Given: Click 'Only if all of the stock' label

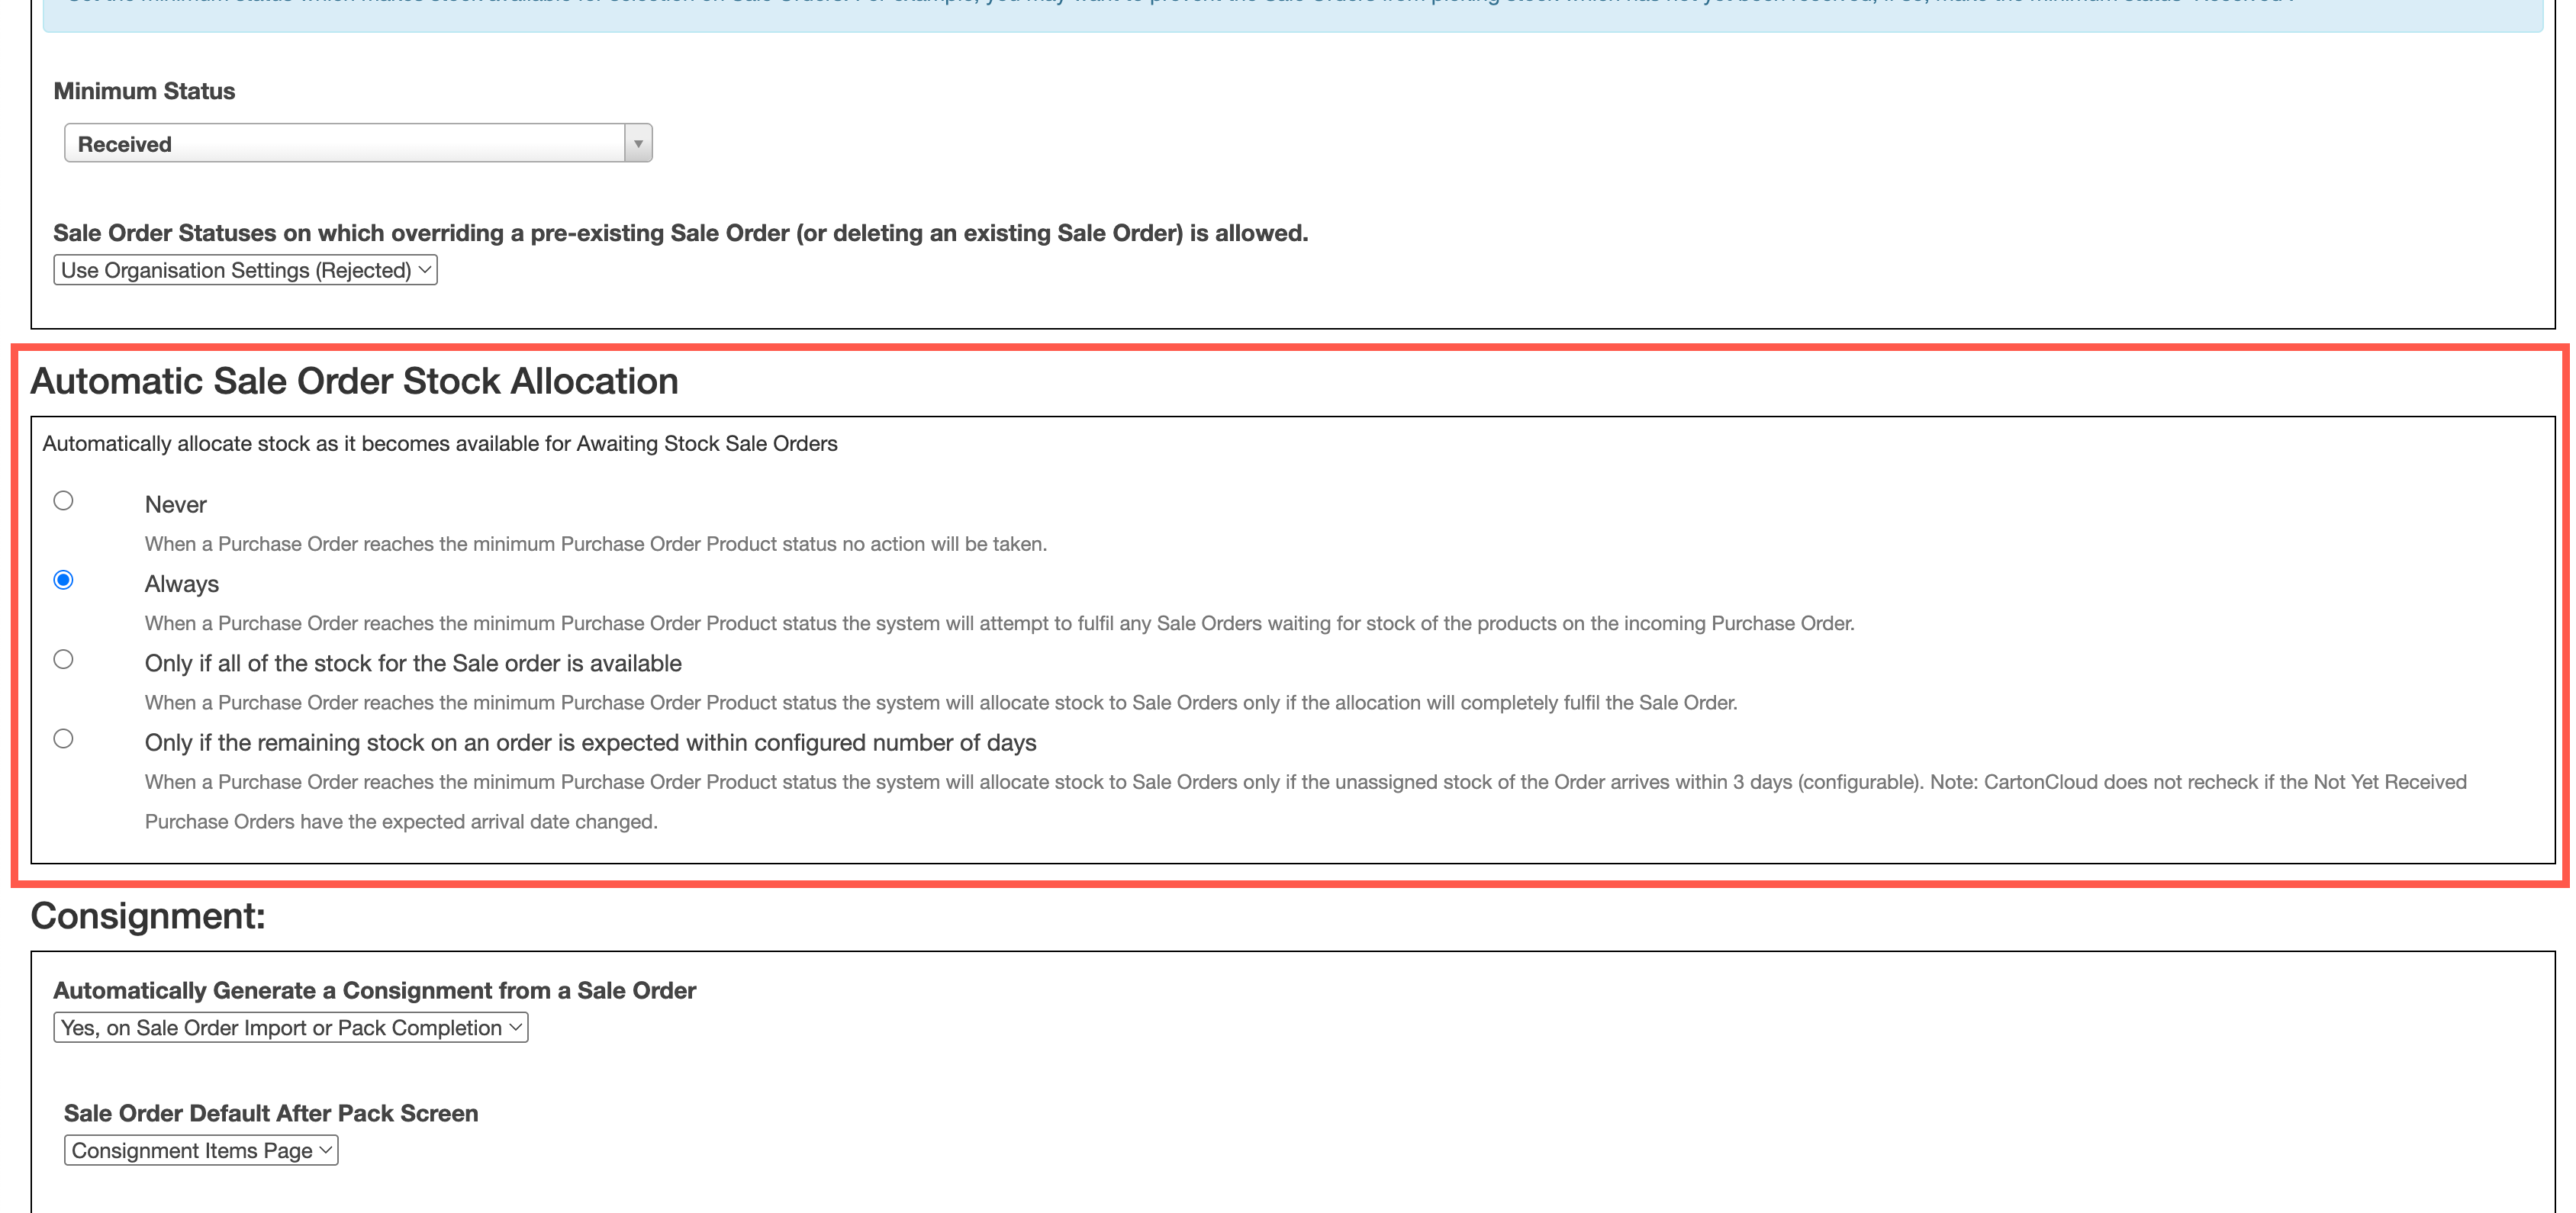Looking at the screenshot, I should [413, 663].
